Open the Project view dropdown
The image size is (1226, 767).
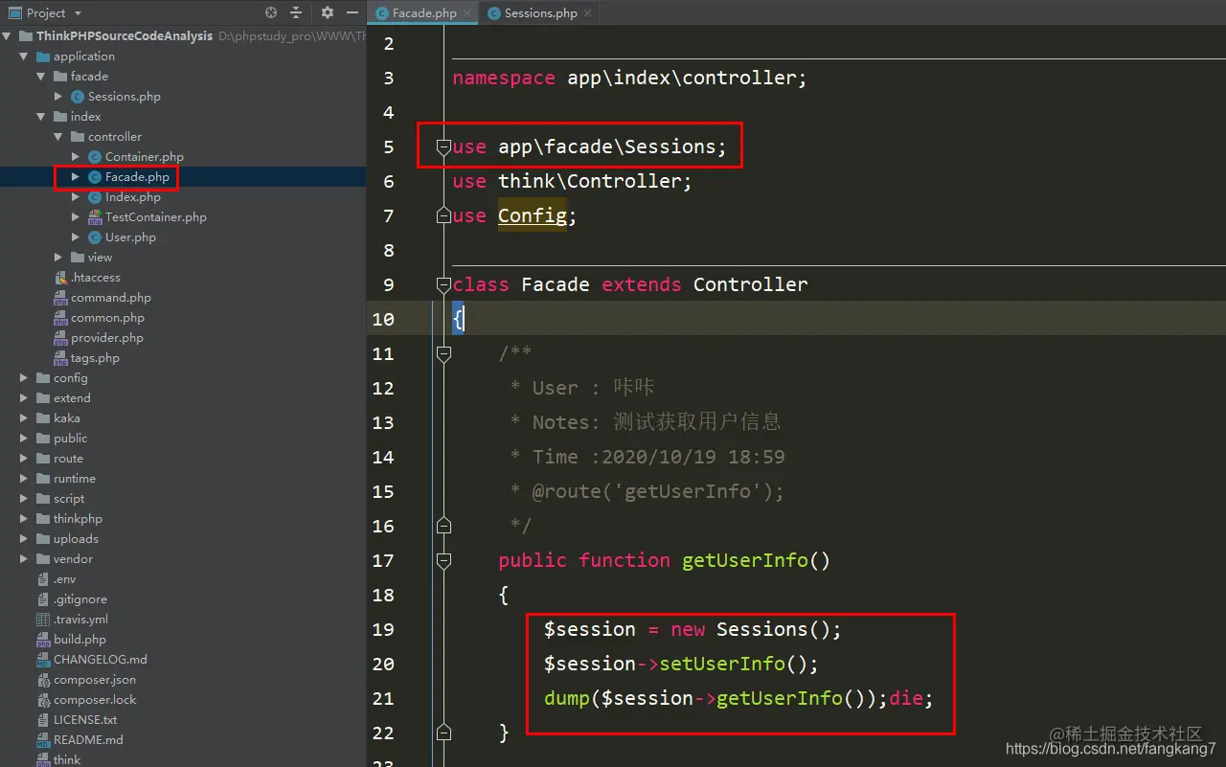point(77,13)
